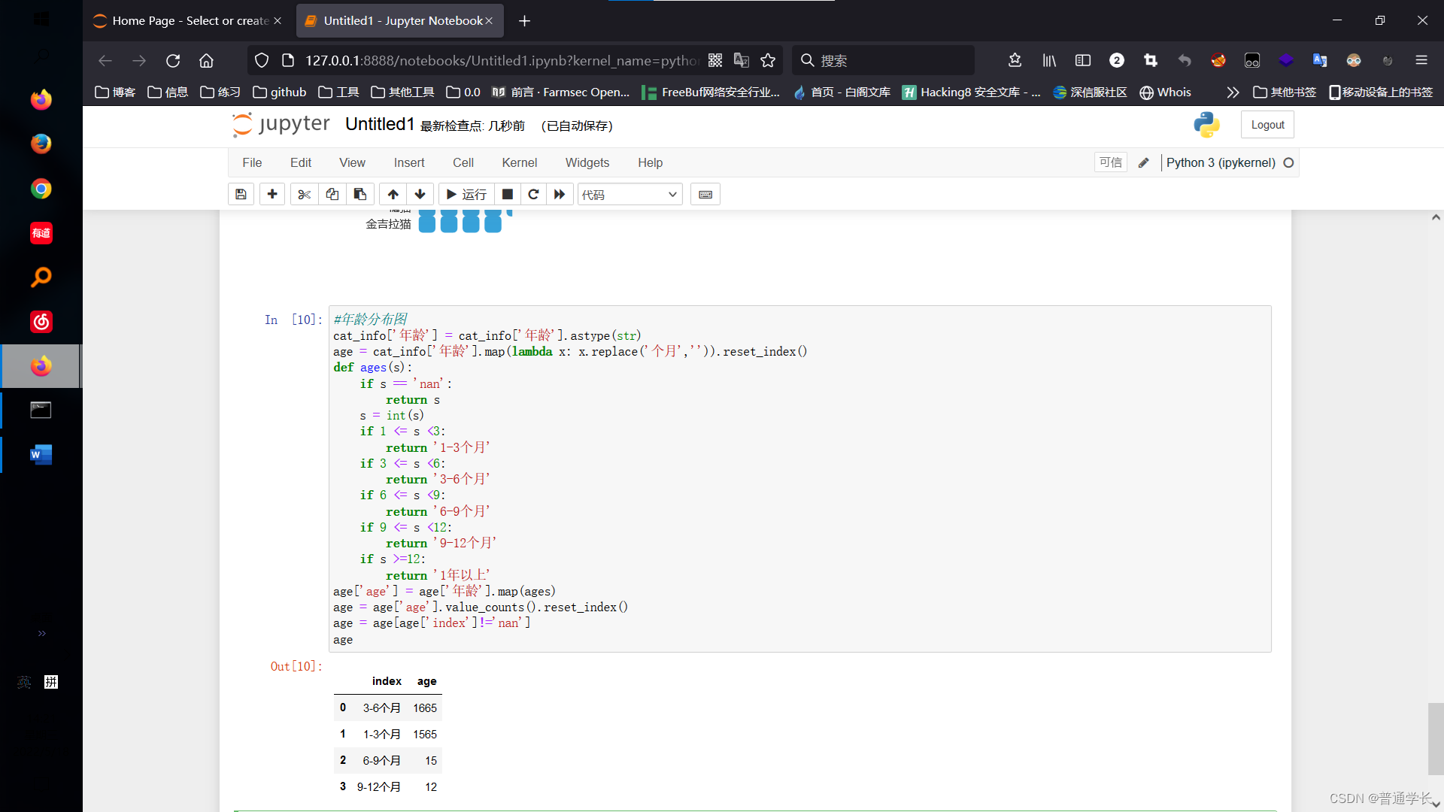Screen dimensions: 1444x812
Task: Click the save and checkpoint icon
Action: (x=241, y=195)
